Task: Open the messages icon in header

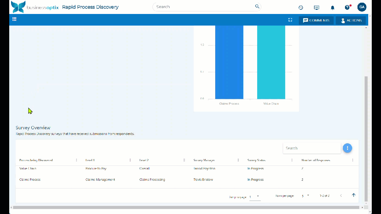Action: point(316,7)
